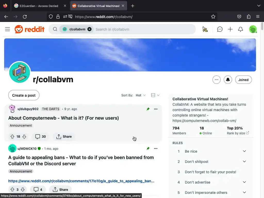Downvote the About Computernewb post
The height and width of the screenshot is (198, 264).
24,137
